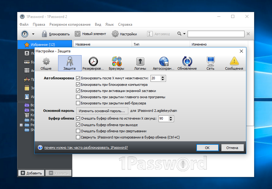Select the Защита tab with keys icon
Viewport: 272px width, 189px height.
70,63
